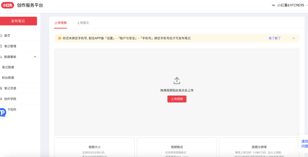
Task: Dismiss the phone binding notice banner
Action: 294,38
